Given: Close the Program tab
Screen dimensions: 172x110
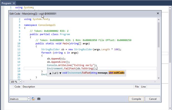Looking at the screenshot, I should coord(14,3).
